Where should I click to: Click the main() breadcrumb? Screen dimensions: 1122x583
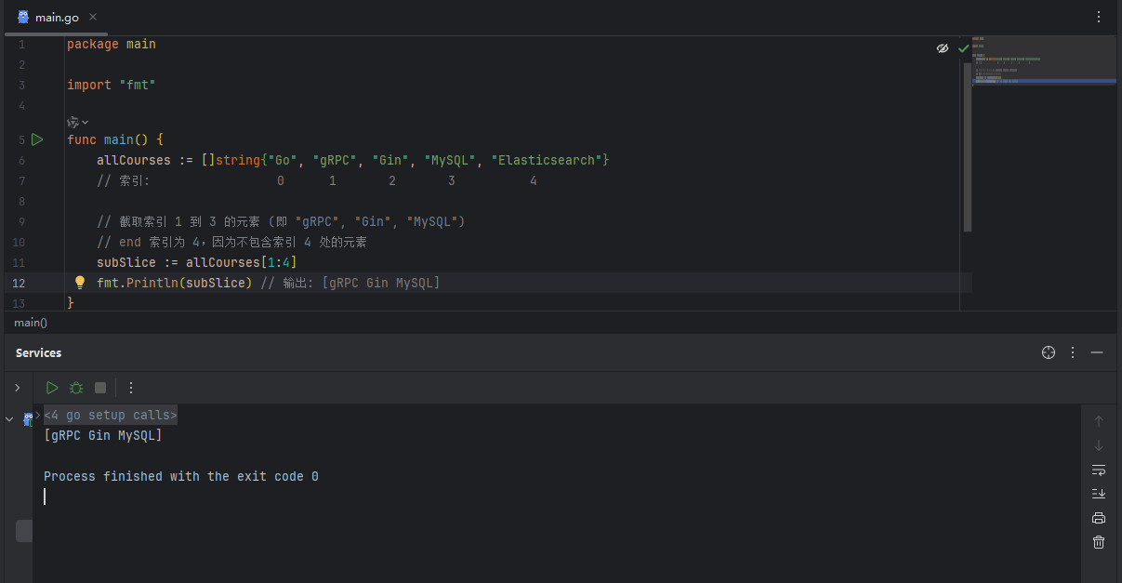click(31, 323)
